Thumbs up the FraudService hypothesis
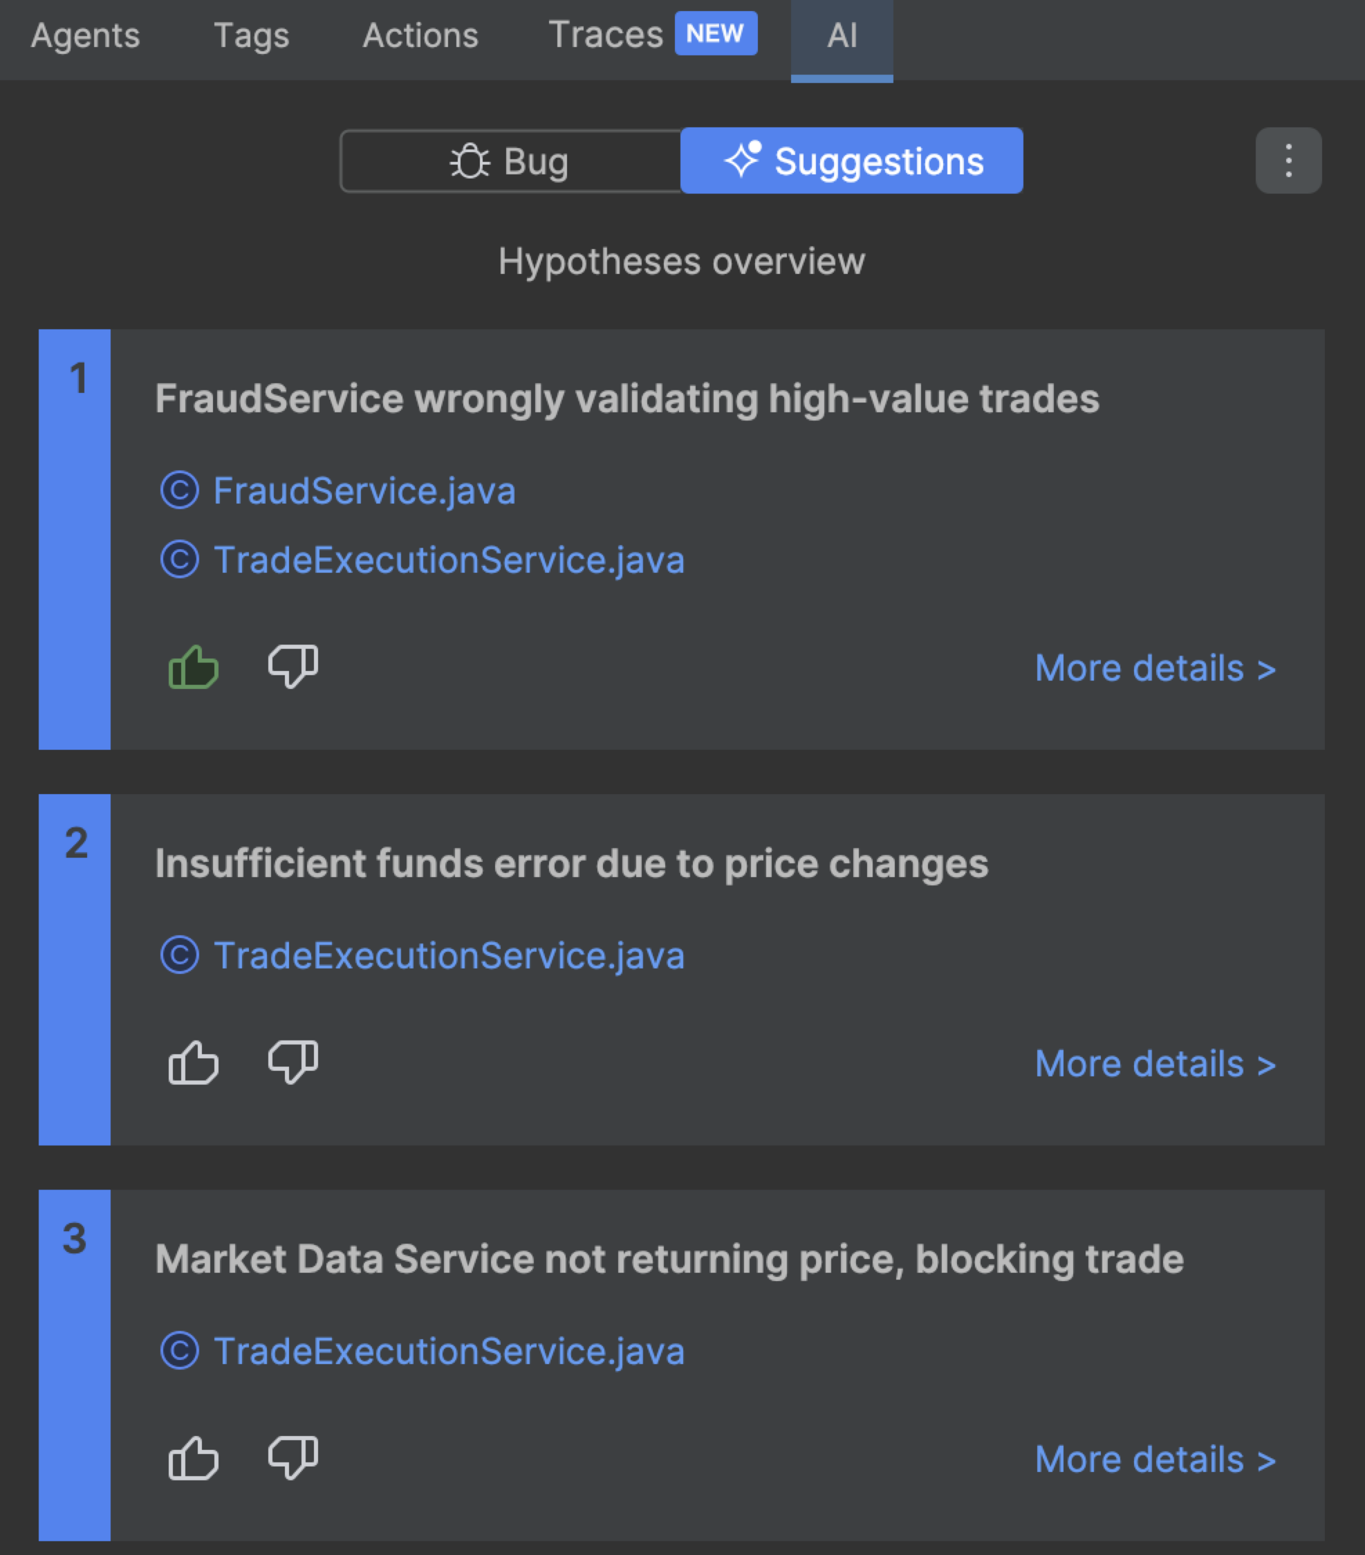Screen dimensions: 1365x1555 pyautogui.click(x=193, y=668)
